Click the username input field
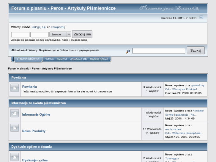 click(20, 34)
